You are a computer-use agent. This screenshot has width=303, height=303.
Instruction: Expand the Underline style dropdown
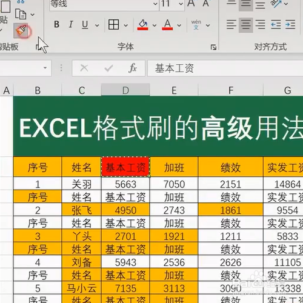[x=97, y=25]
